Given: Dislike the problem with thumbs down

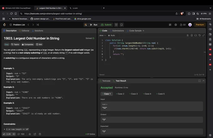Looking at the screenshot, I should (14, 134).
